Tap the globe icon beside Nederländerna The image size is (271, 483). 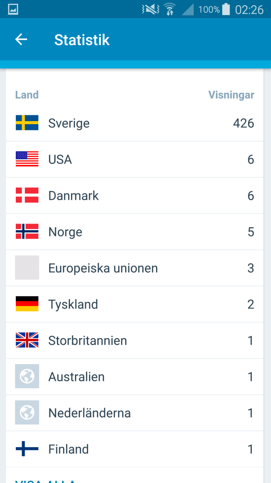click(x=27, y=413)
